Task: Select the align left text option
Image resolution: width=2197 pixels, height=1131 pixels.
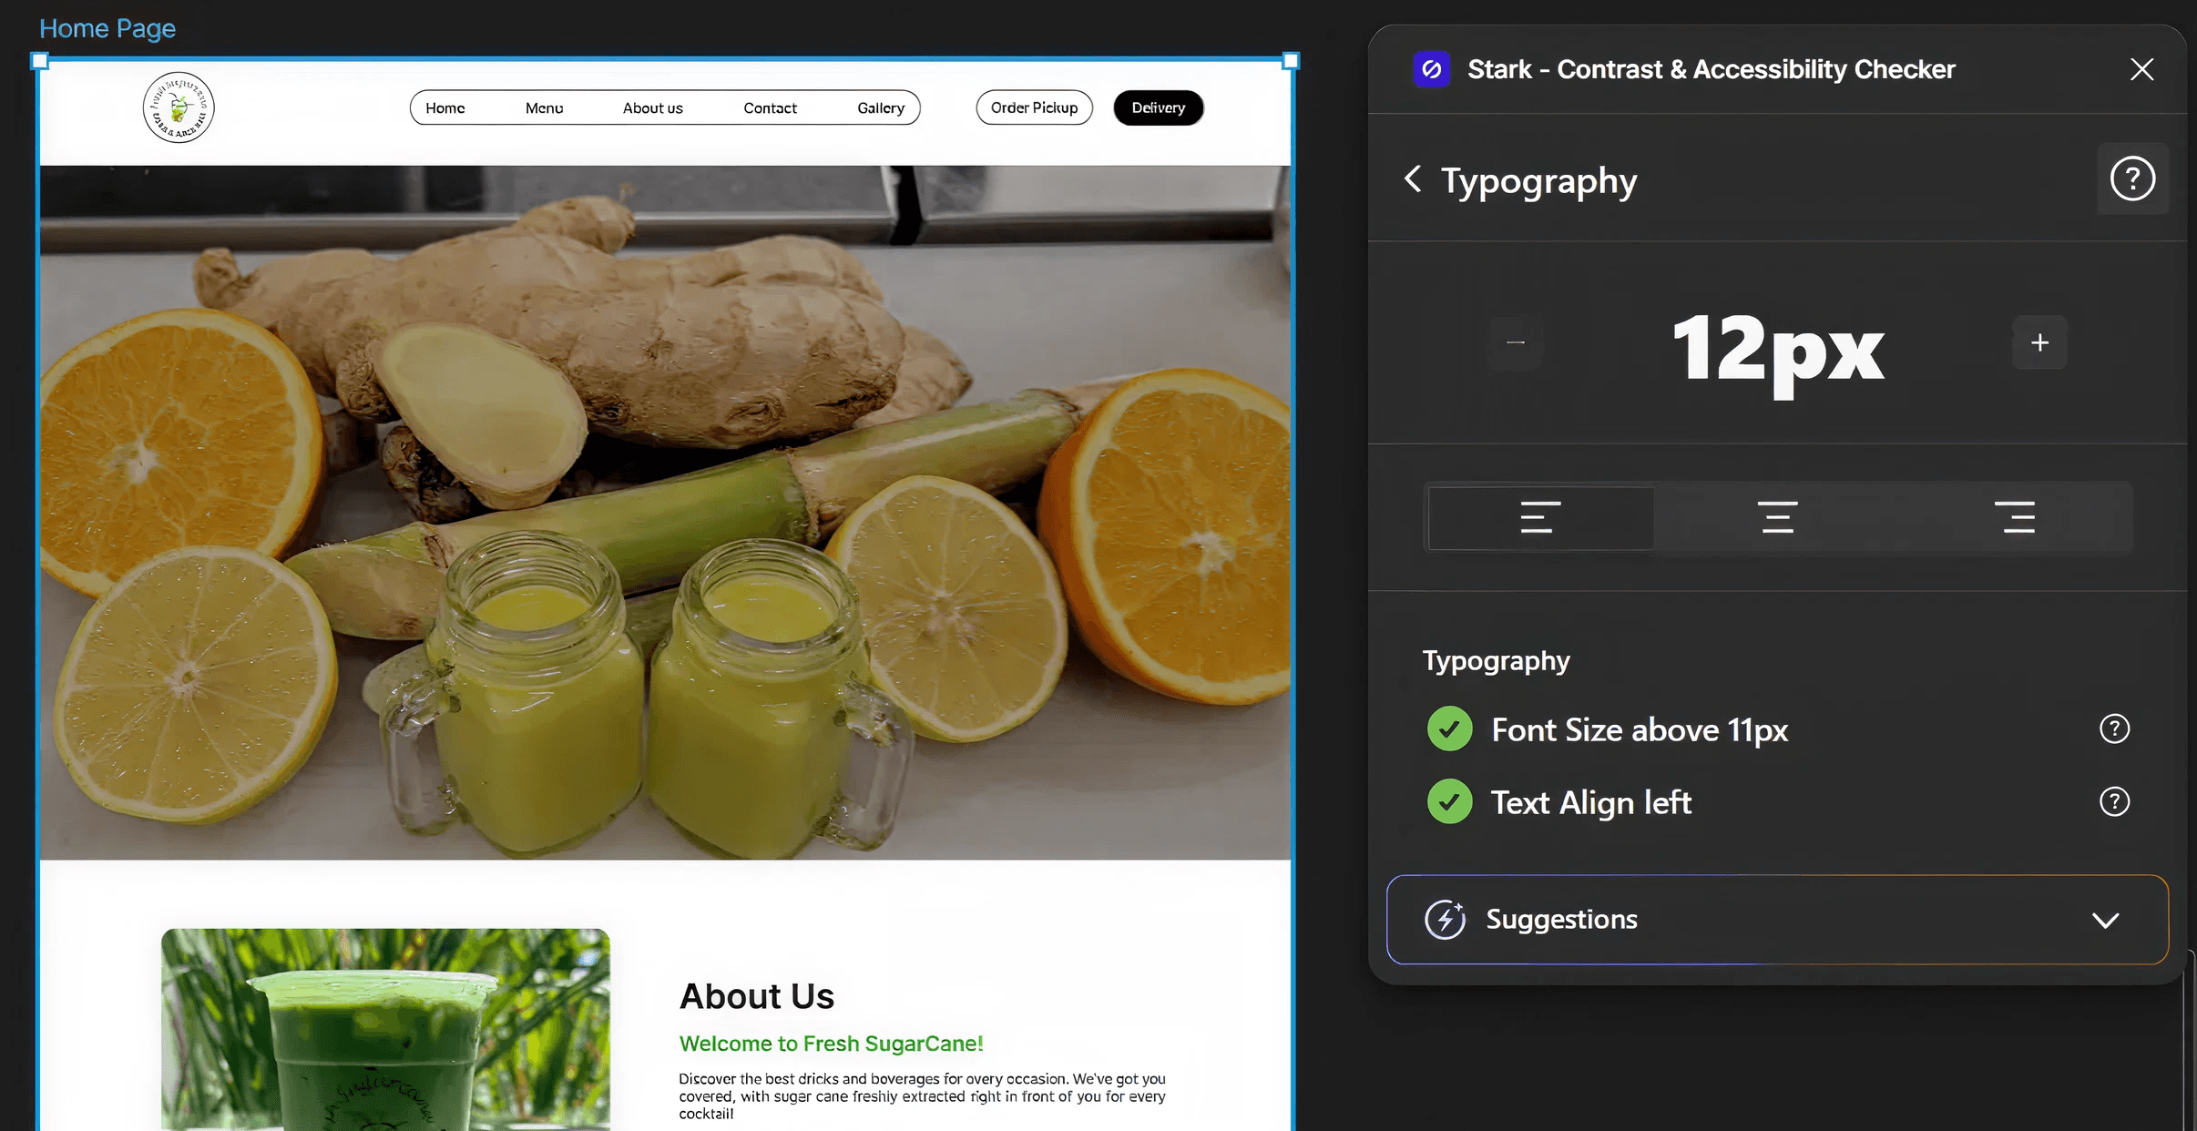Action: (1540, 517)
